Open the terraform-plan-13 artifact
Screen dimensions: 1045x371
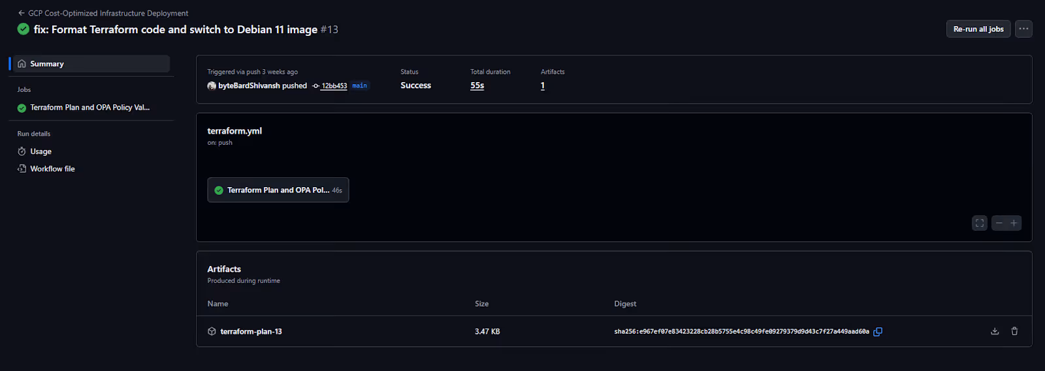[251, 331]
